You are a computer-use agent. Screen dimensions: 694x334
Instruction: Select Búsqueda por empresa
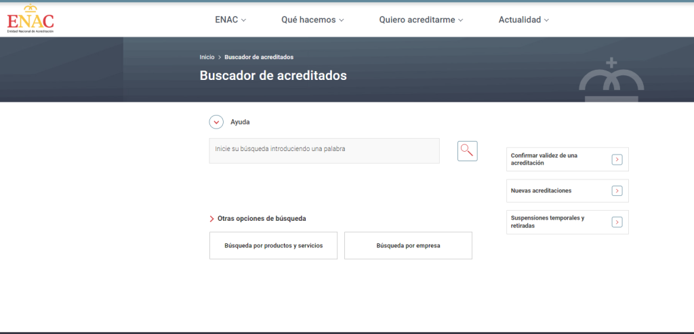point(408,245)
